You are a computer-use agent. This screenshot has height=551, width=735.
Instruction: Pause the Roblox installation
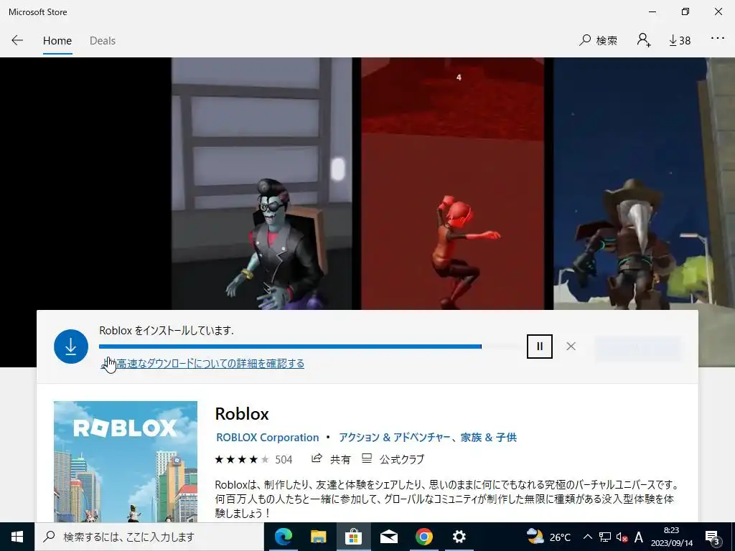(x=540, y=347)
